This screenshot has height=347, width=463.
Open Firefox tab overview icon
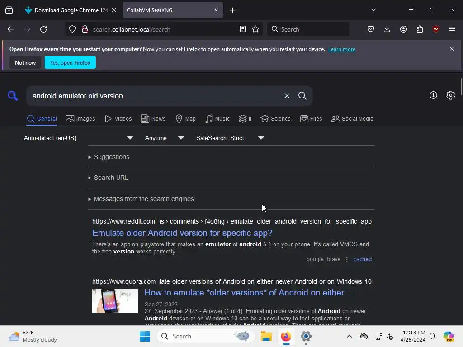(9, 10)
